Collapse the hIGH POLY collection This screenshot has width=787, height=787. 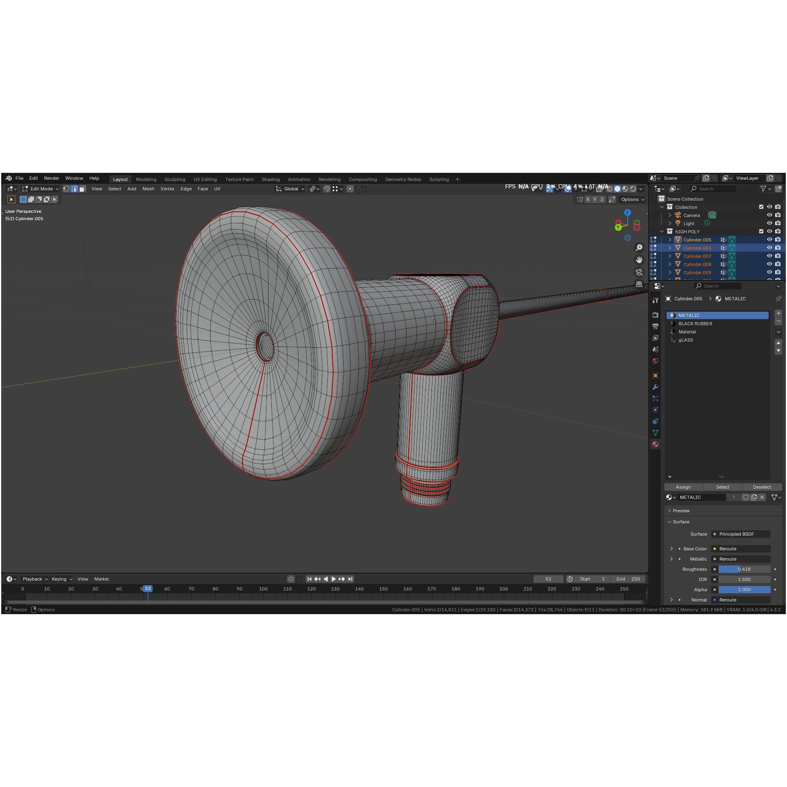(x=662, y=232)
